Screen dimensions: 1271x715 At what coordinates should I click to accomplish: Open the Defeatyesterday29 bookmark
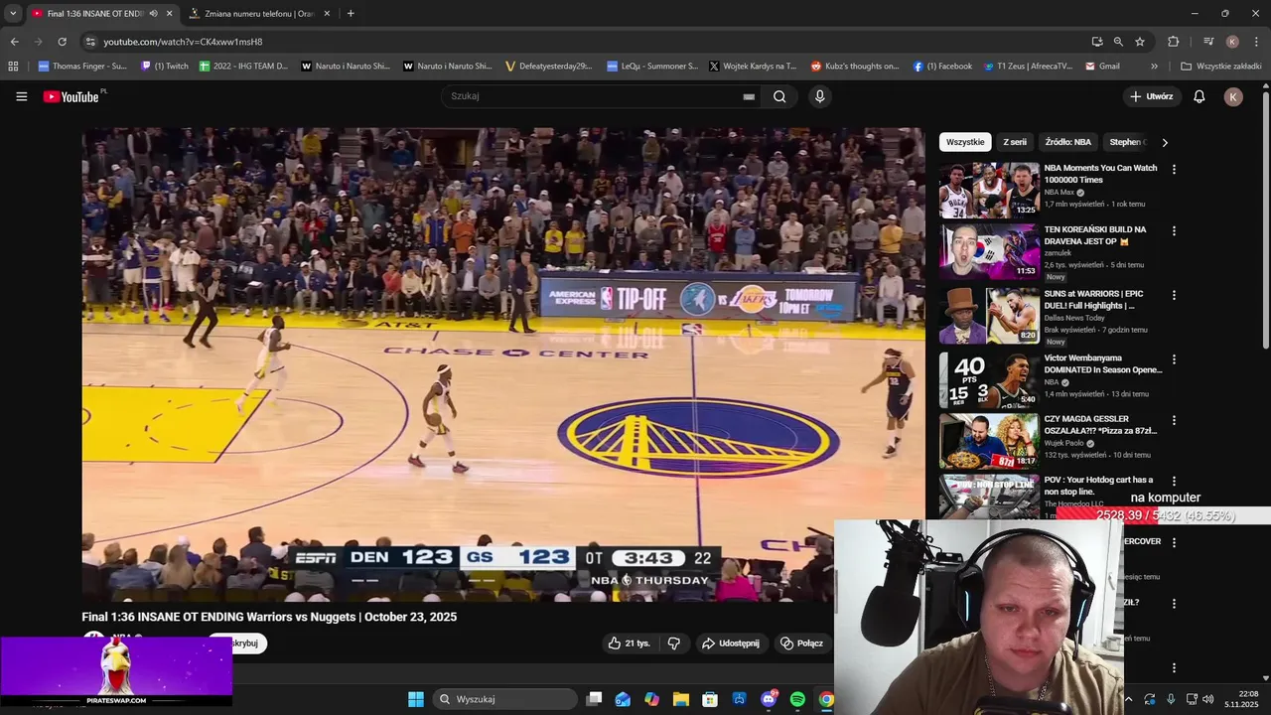tap(548, 67)
